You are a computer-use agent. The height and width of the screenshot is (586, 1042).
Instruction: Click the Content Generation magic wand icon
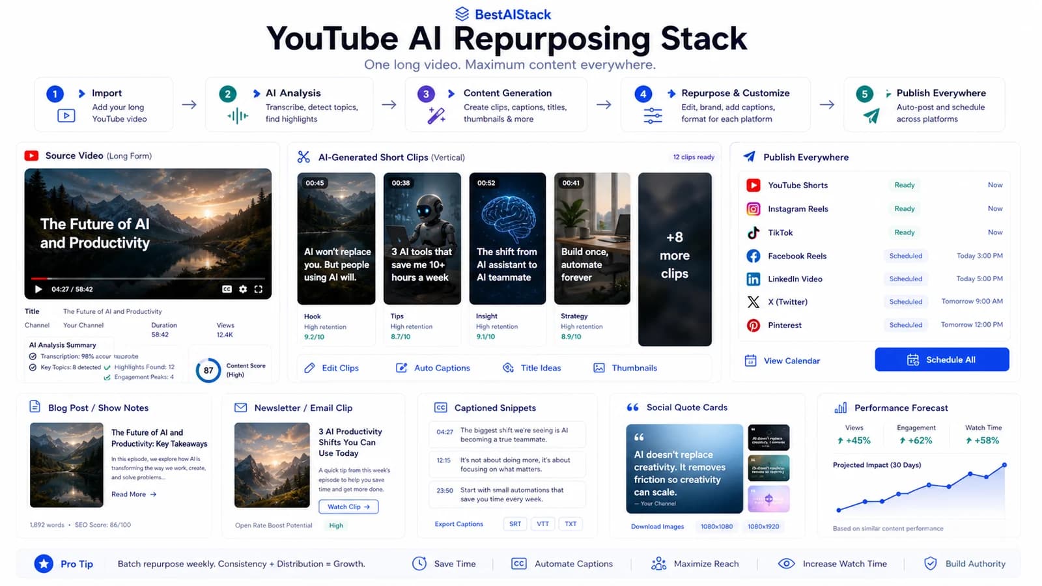pyautogui.click(x=436, y=116)
